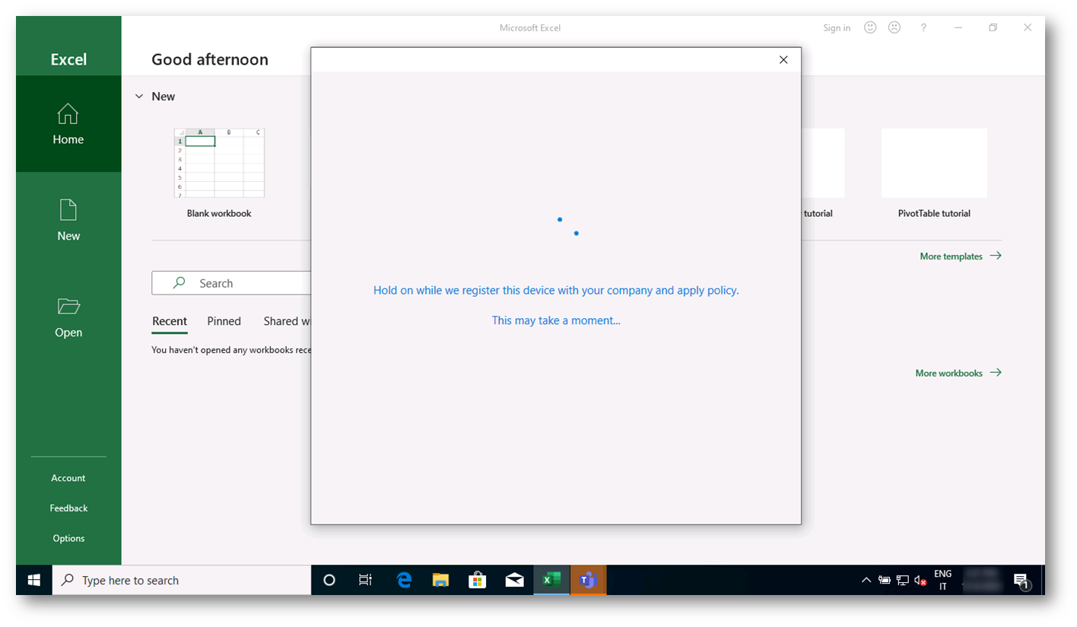Open network settings tray icon
The image size is (1077, 627).
click(x=903, y=580)
